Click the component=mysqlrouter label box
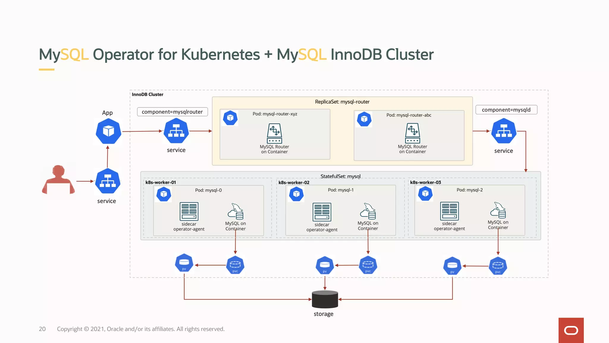Image resolution: width=609 pixels, height=343 pixels. click(172, 112)
